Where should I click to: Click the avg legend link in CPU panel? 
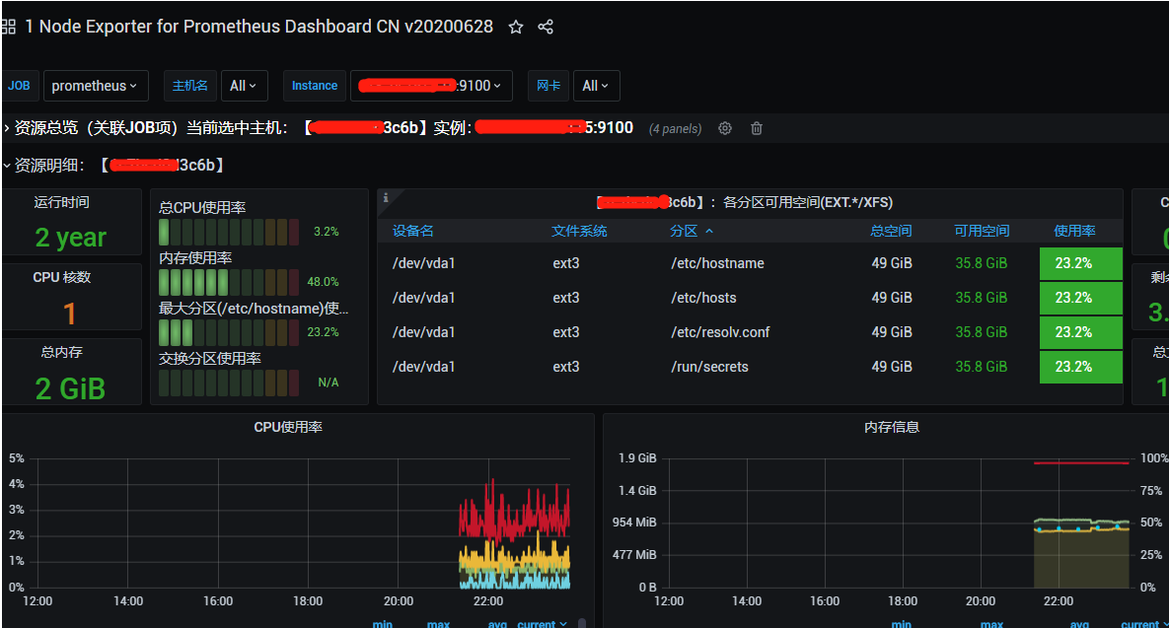(x=497, y=623)
